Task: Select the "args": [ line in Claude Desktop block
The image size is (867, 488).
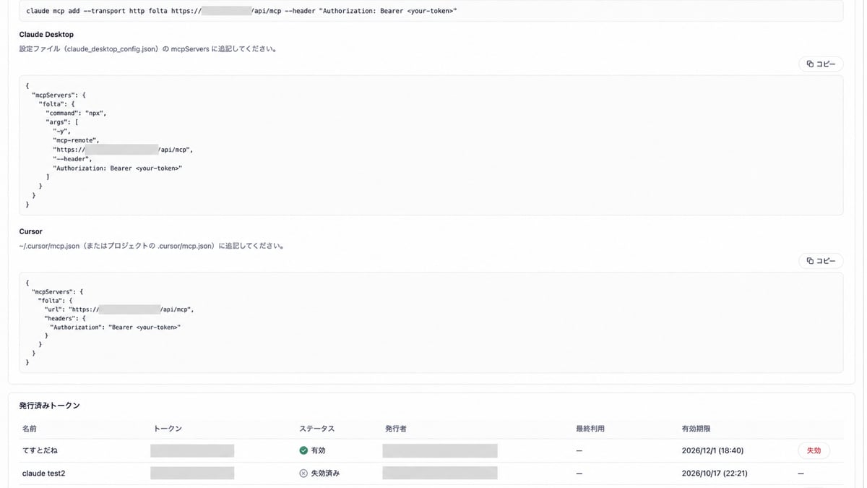Action: click(x=62, y=122)
